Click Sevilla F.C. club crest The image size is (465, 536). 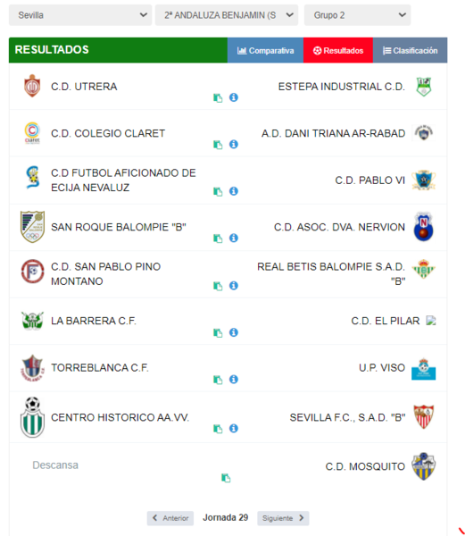tap(423, 416)
